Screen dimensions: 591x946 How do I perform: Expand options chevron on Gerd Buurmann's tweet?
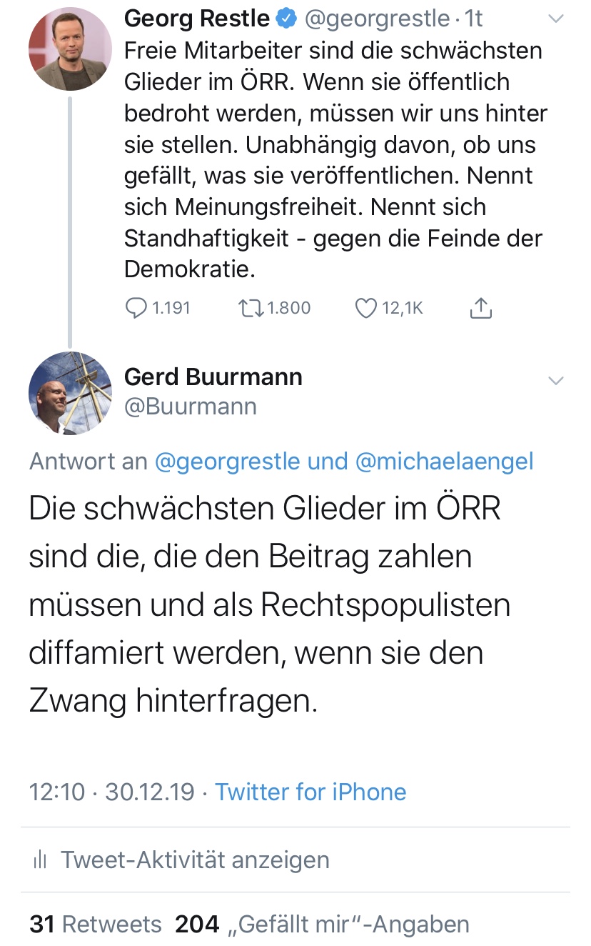point(555,379)
